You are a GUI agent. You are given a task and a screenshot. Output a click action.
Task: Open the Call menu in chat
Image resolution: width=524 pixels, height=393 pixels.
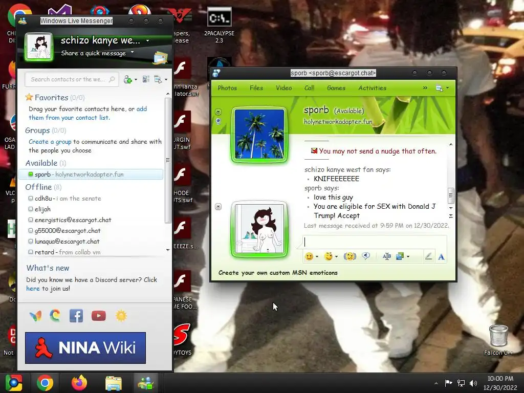(x=310, y=88)
